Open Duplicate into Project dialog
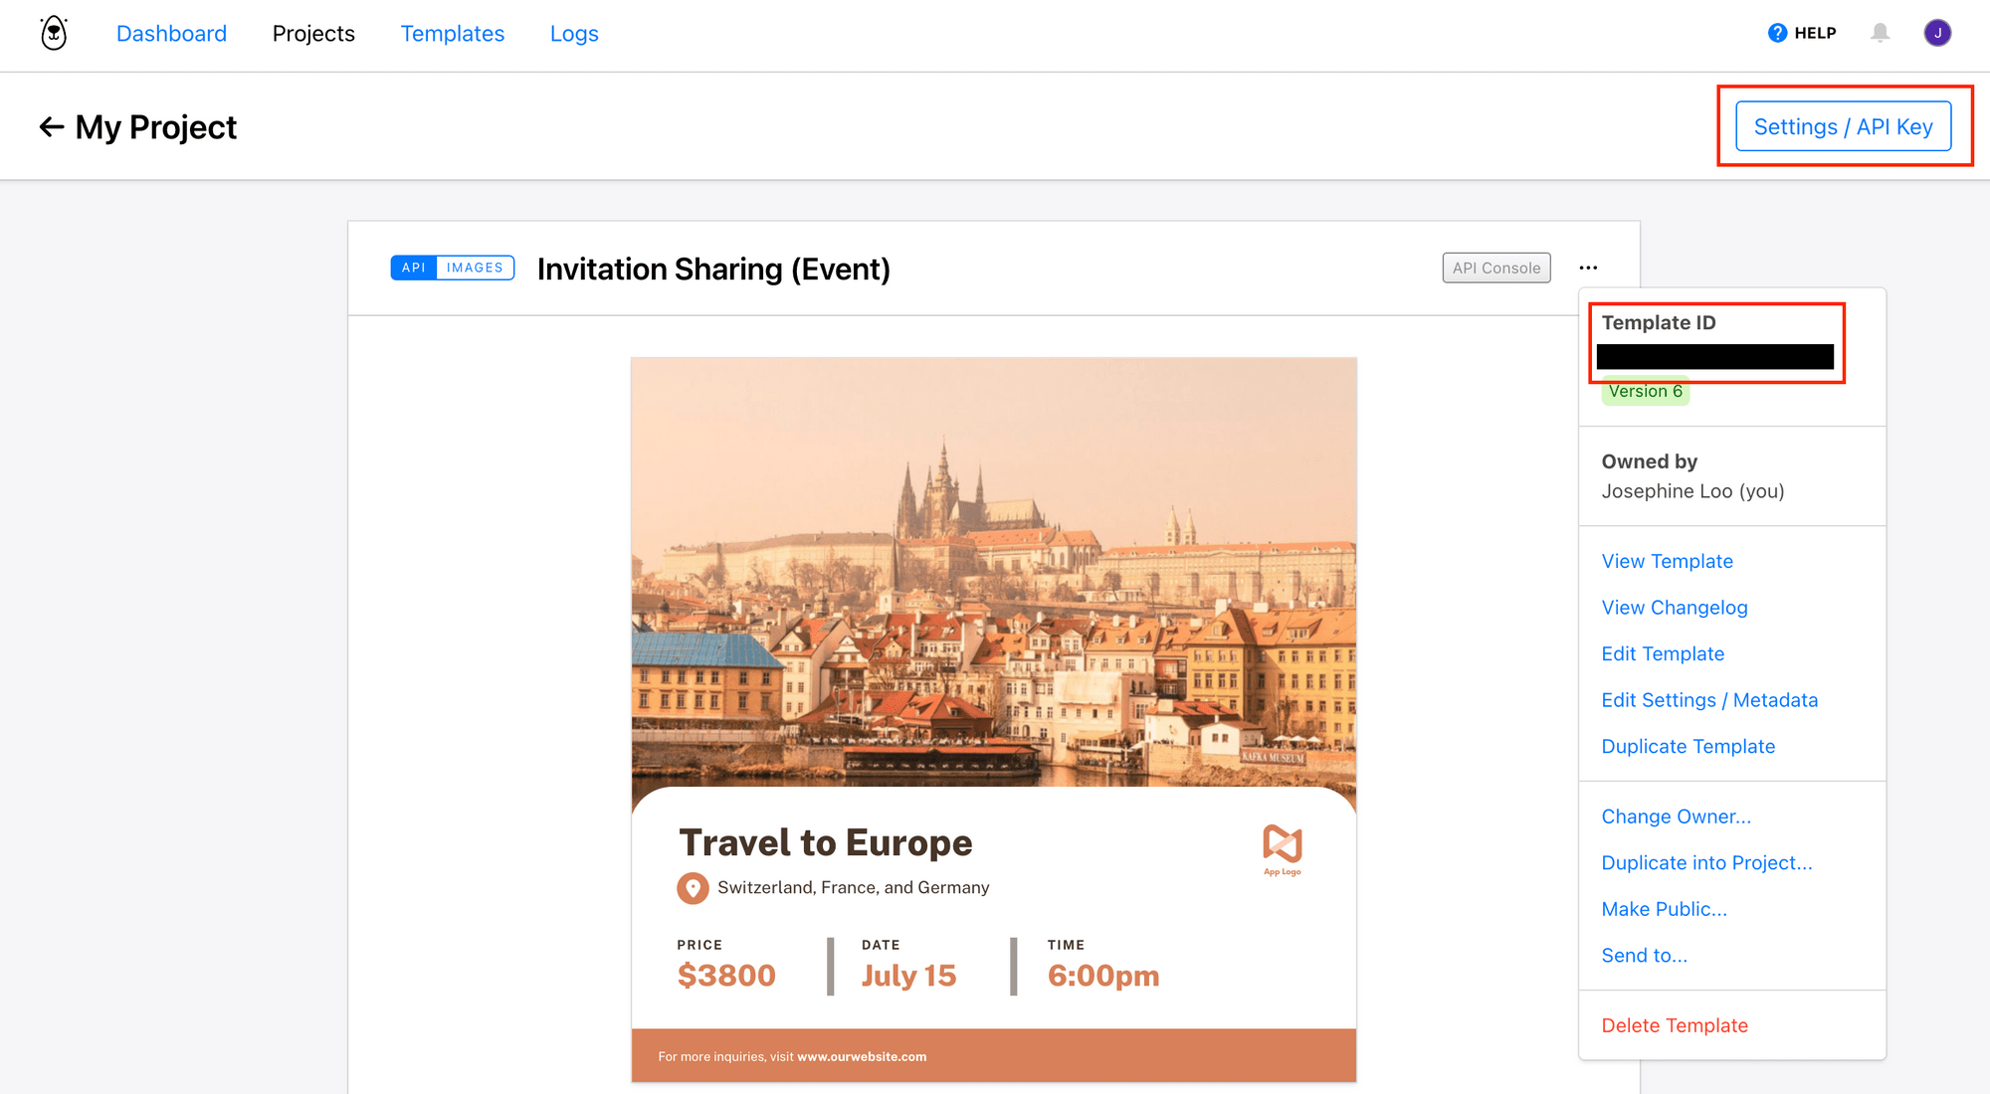 [x=1706, y=862]
